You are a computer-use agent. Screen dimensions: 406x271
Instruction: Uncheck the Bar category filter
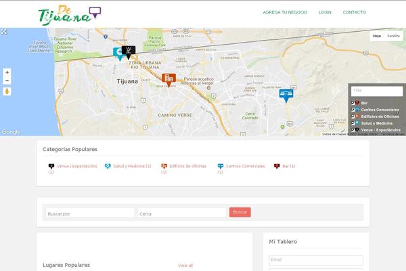coord(353,103)
